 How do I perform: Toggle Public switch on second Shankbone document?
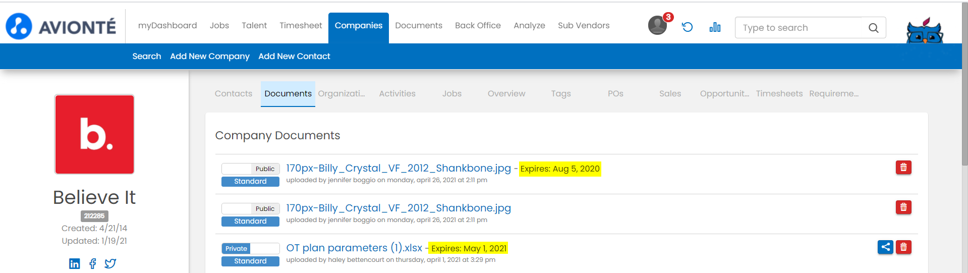(250, 208)
